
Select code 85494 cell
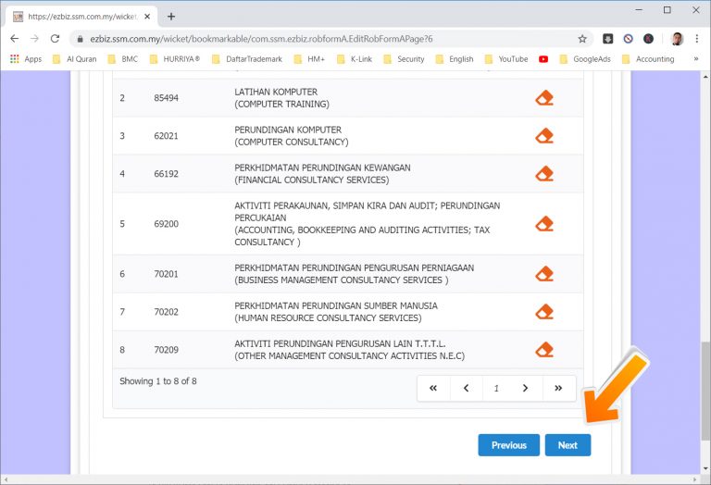click(166, 98)
